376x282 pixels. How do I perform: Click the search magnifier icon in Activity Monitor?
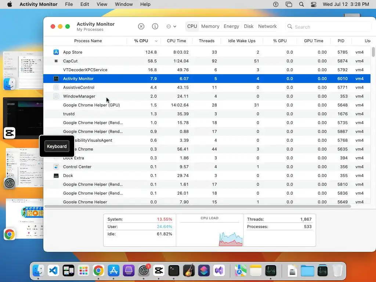(x=290, y=26)
